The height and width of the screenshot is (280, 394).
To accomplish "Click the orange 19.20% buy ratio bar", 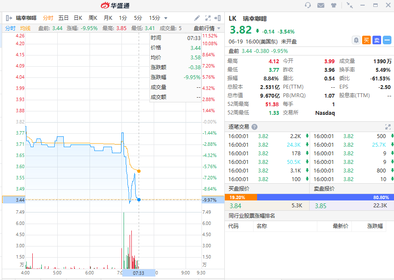I will tap(241, 197).
